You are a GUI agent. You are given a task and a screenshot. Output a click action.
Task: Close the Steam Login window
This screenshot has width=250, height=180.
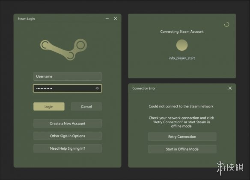116,19
